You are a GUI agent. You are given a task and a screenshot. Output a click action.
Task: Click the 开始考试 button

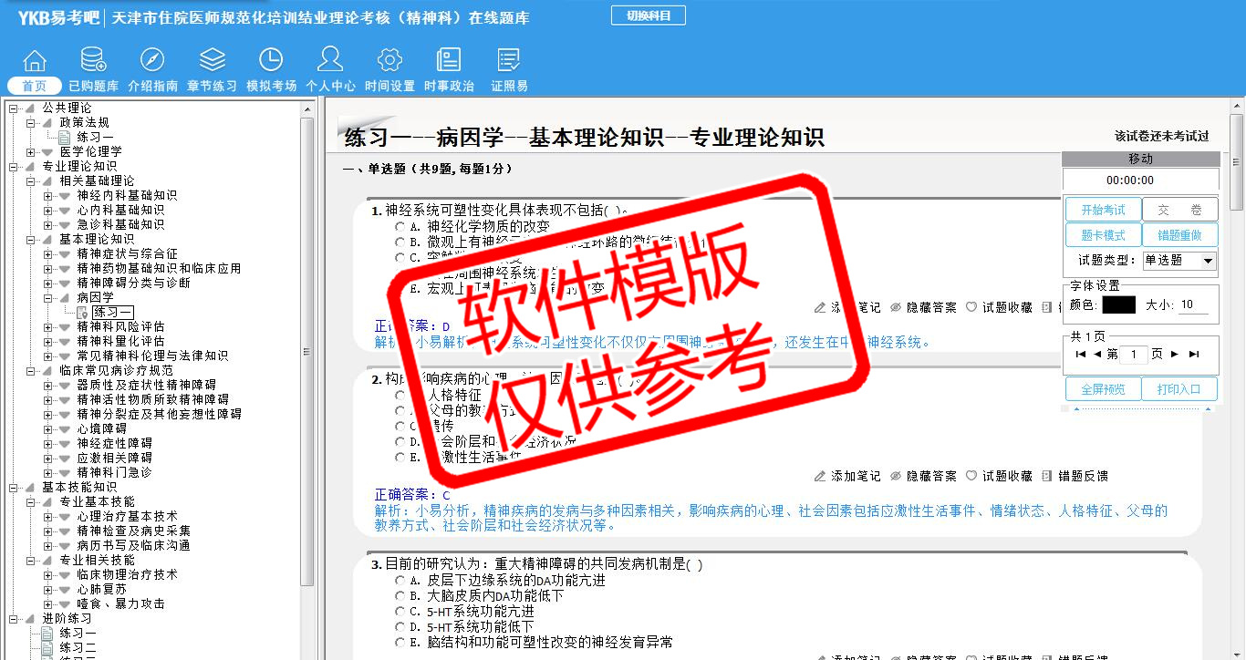[x=1103, y=210]
